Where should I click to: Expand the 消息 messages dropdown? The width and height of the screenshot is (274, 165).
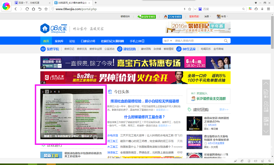pyautogui.click(x=208, y=16)
